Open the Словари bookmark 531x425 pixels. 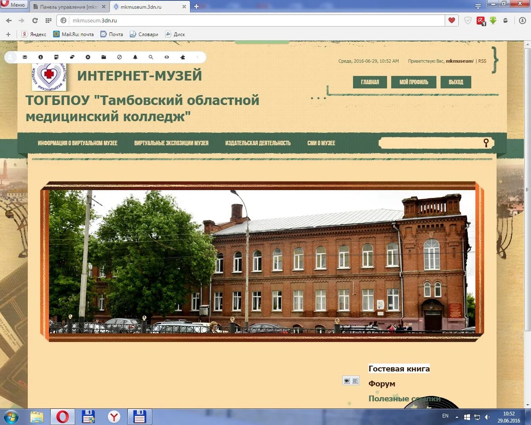click(x=144, y=34)
